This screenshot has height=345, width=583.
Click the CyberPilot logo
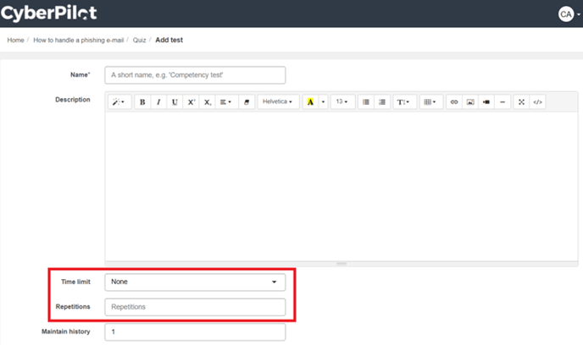(48, 13)
